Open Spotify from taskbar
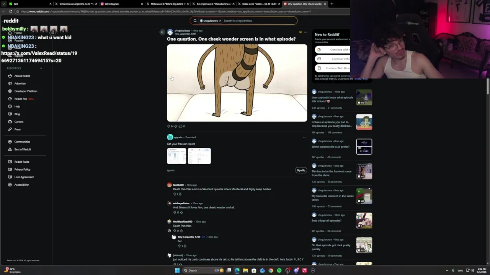The width and height of the screenshot is (490, 275). tap(279, 270)
